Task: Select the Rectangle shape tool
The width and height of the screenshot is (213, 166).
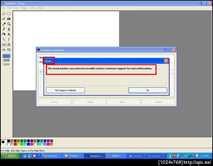Action: (4, 45)
